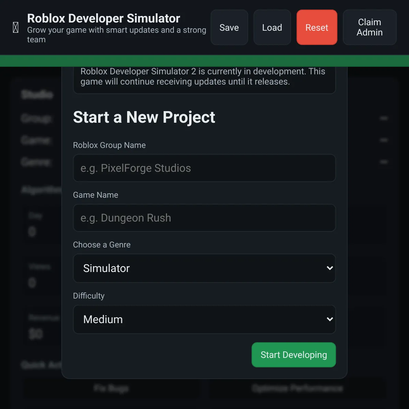Click the red Reset button
Image resolution: width=409 pixels, height=409 pixels.
(x=317, y=27)
